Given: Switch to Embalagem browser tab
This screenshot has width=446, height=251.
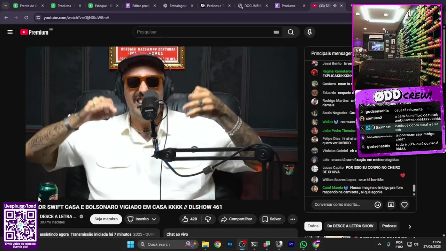Looking at the screenshot, I should [178, 6].
